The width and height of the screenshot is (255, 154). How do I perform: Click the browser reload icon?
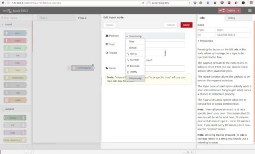tap(143, 3)
